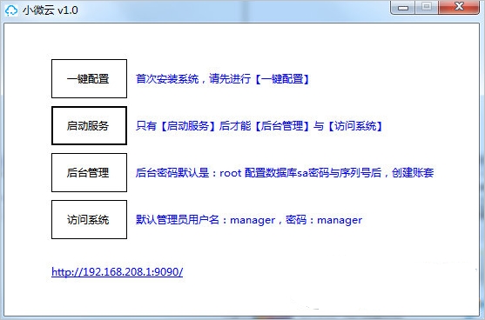The image size is (485, 320).
Task: Close the 小微云 v1.0 window
Action: 459,8
